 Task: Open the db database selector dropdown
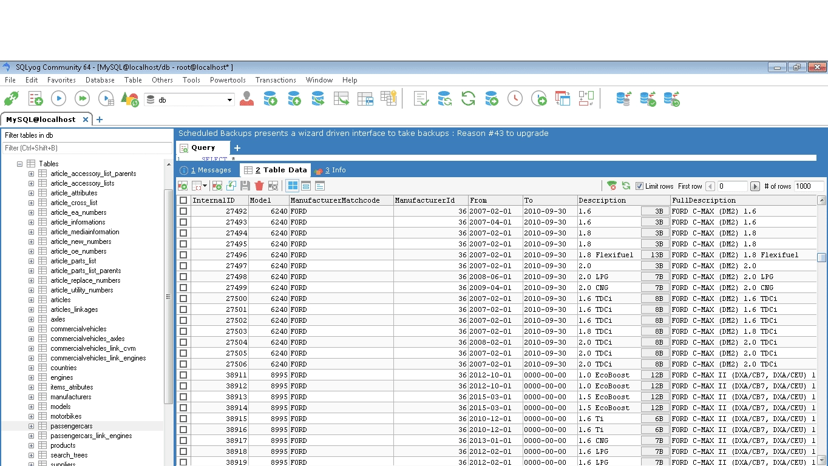(229, 100)
